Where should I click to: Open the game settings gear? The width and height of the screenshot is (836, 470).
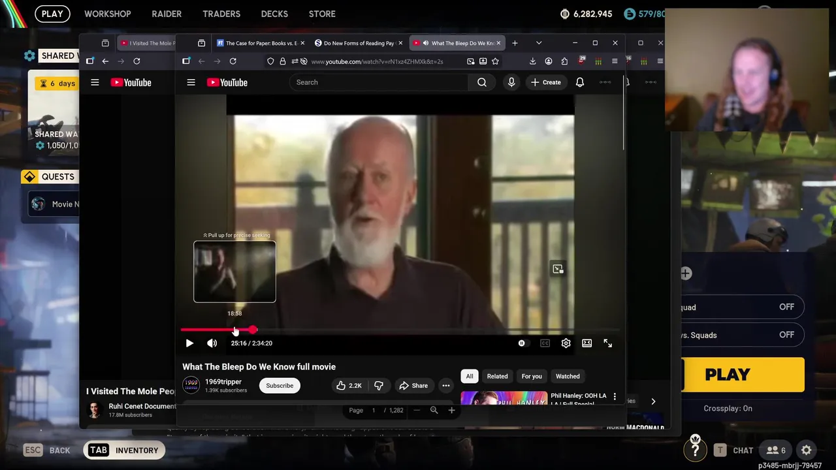click(807, 450)
